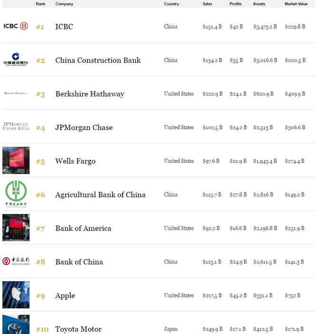The height and width of the screenshot is (334, 331).
Task: Click the China Construction Bank logo
Action: [x=16, y=60]
